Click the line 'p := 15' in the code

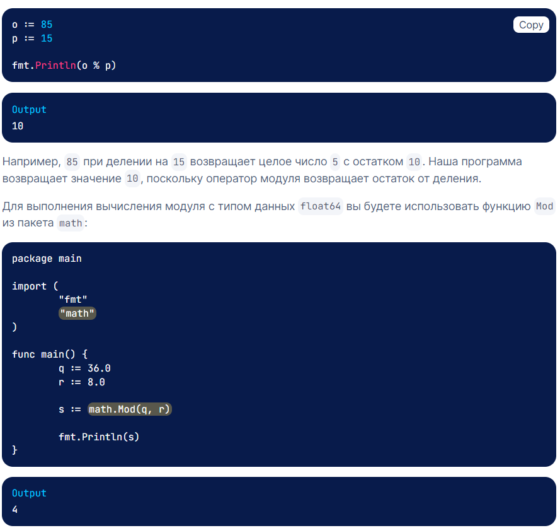pos(32,38)
